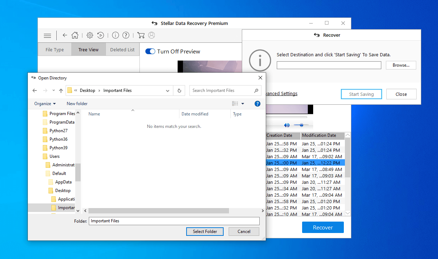Select Python39 folder in tree
438x259 pixels.
[55, 148]
